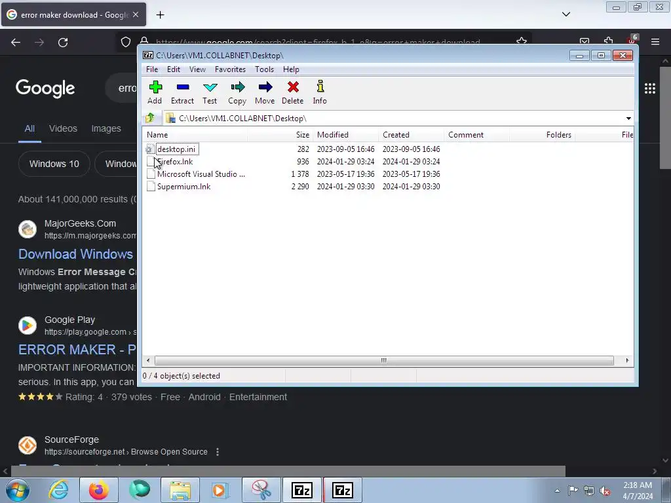Sort file list by Size column

pos(280,135)
